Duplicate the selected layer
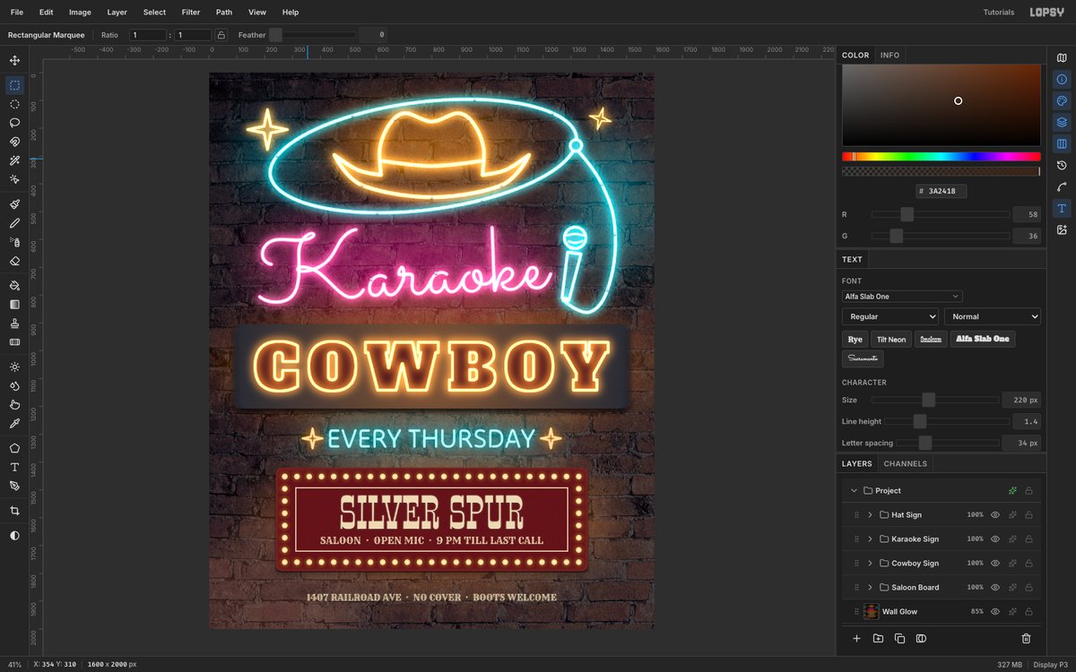The image size is (1076, 672). 899,638
